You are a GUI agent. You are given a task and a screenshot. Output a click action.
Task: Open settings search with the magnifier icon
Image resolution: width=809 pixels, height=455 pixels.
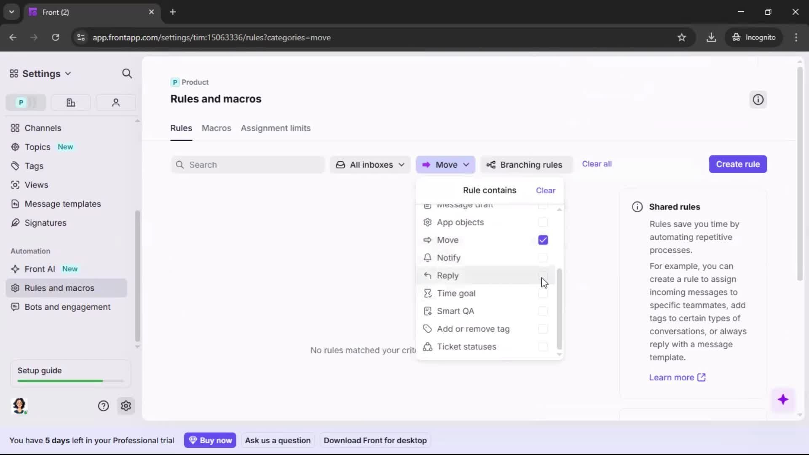[127, 73]
